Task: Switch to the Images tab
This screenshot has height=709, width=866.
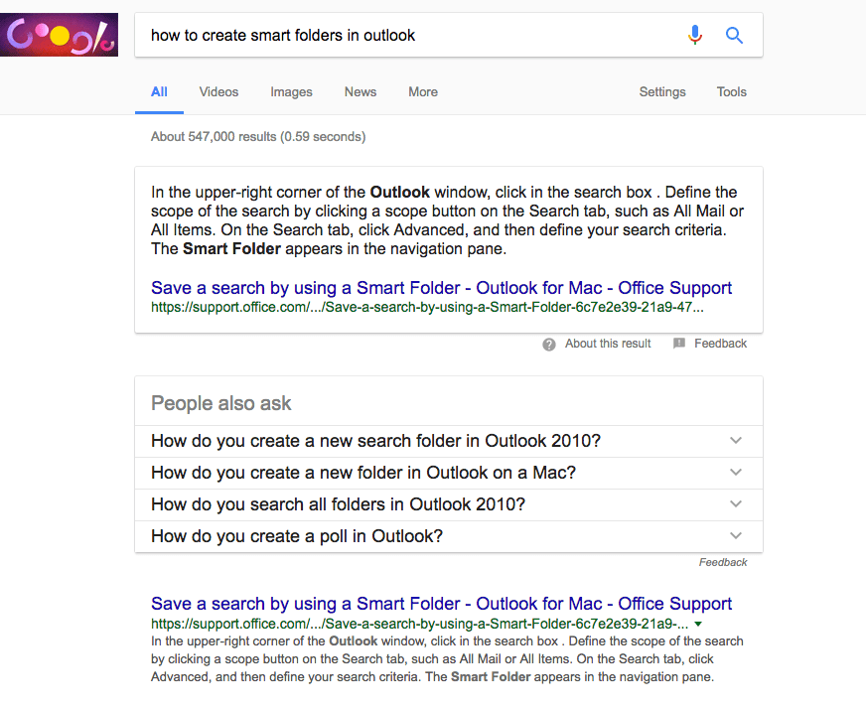Action: (x=291, y=91)
